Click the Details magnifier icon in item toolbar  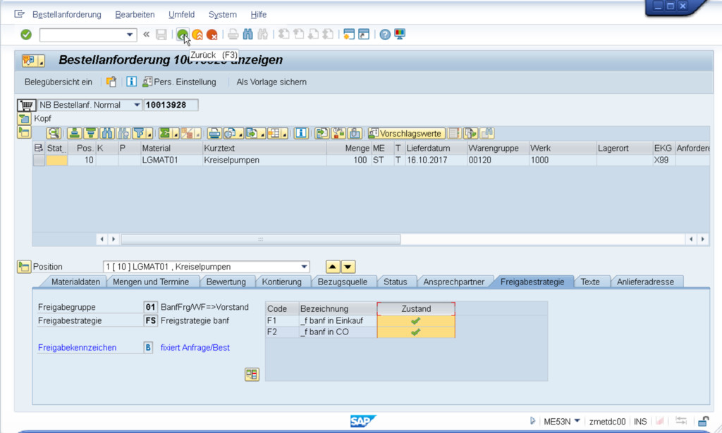(54, 133)
